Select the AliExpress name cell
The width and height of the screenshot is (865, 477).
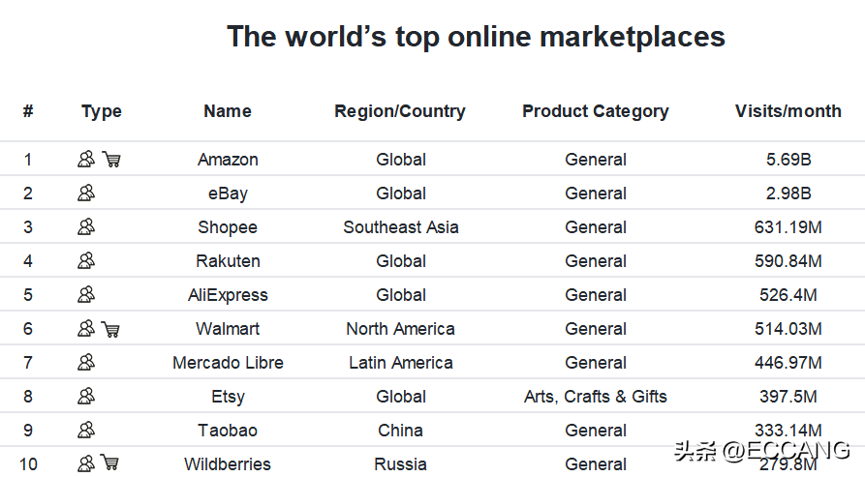pos(228,295)
